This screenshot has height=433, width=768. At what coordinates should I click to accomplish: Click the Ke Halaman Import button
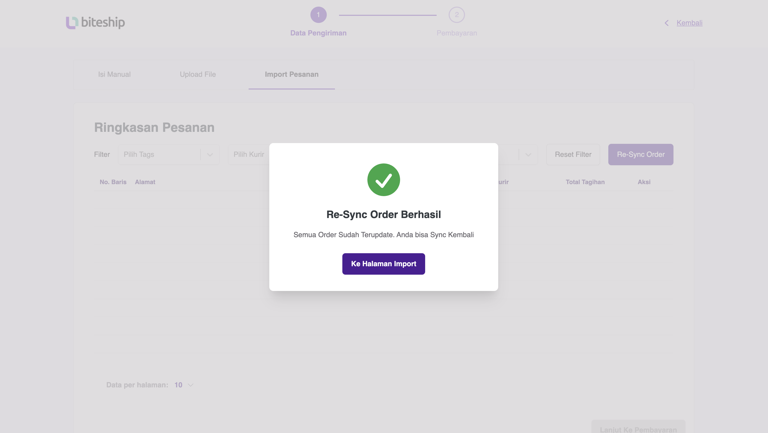coord(383,264)
